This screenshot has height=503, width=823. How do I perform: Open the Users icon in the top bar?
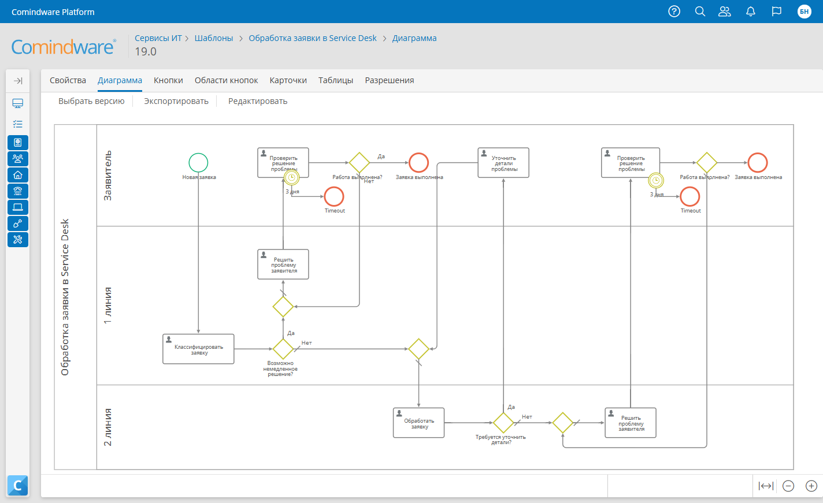point(724,11)
